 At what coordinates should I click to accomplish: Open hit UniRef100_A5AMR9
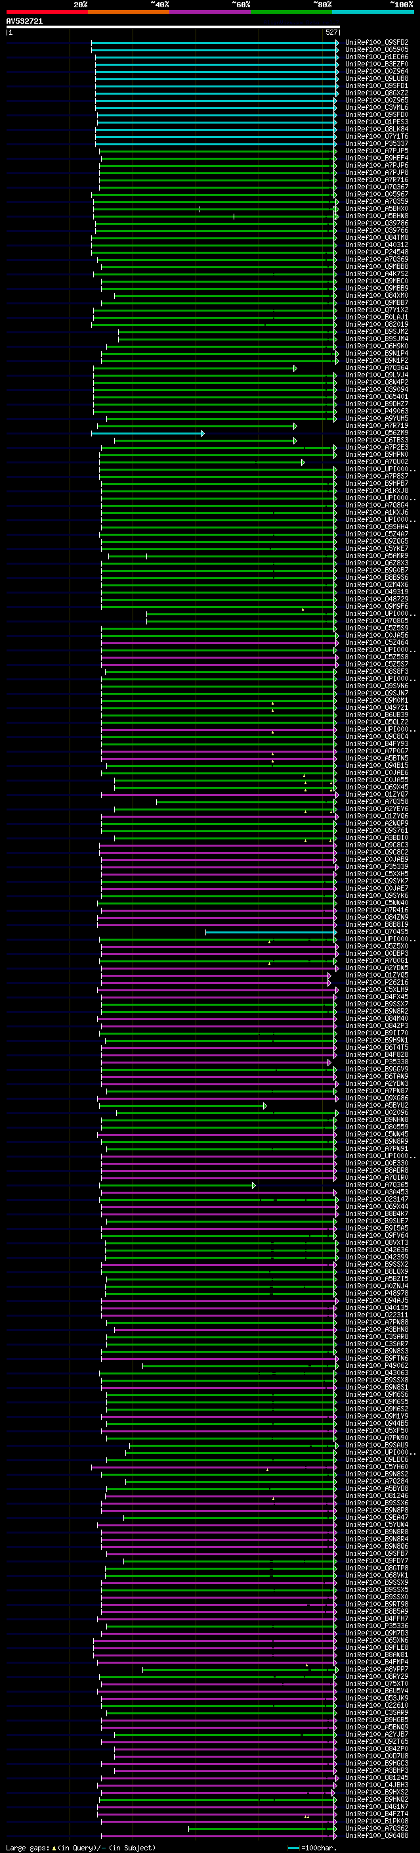tap(376, 556)
